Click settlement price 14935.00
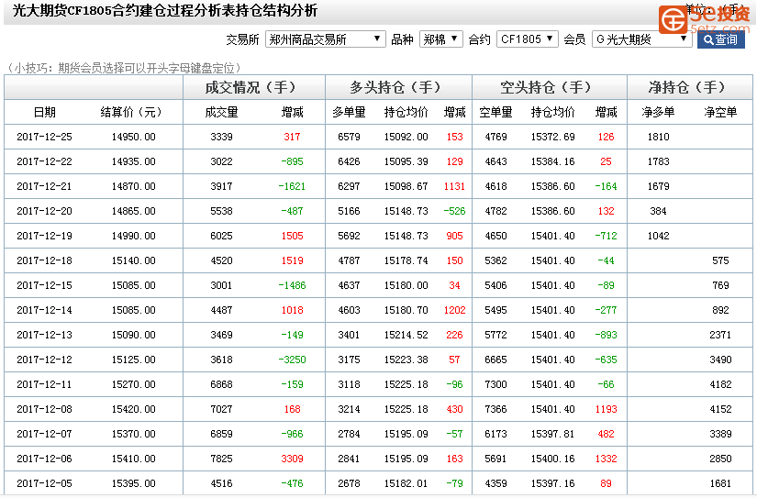The image size is (757, 498). [134, 161]
